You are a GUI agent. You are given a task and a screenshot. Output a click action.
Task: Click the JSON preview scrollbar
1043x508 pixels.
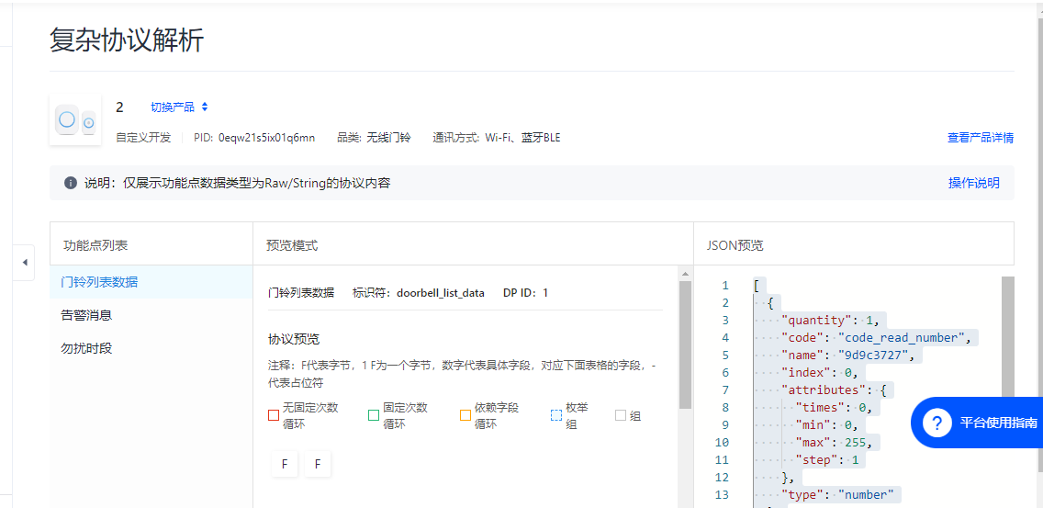(x=1008, y=337)
